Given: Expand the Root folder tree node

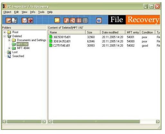Looking at the screenshot, I should 4,32.
